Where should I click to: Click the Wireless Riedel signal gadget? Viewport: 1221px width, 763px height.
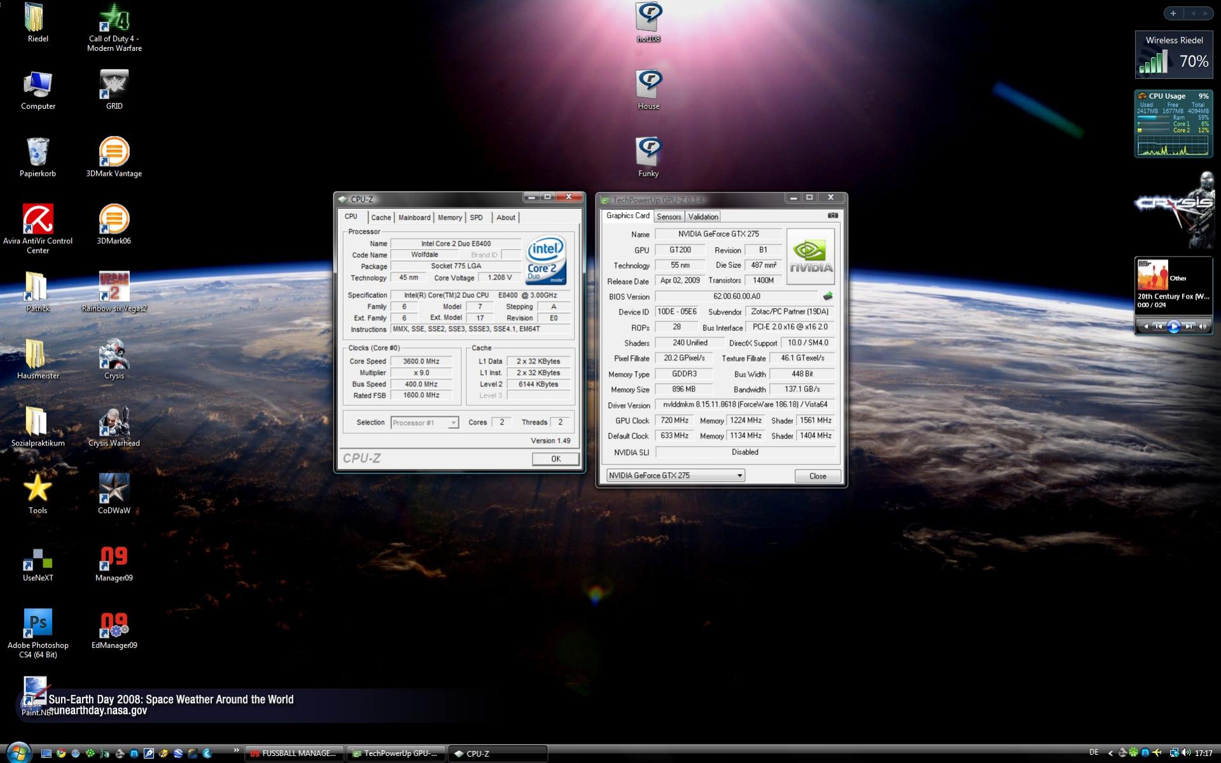pos(1173,55)
